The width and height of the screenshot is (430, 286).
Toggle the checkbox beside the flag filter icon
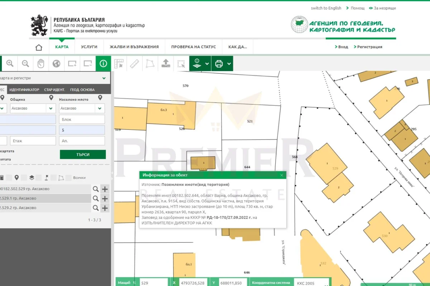point(53,178)
